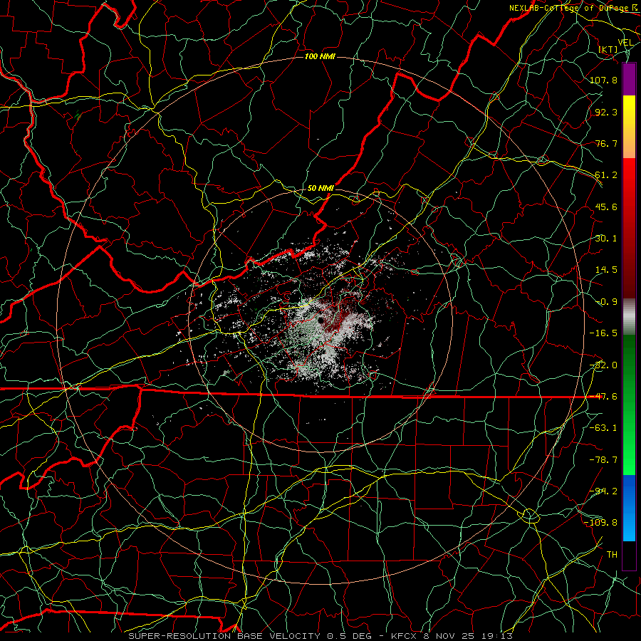Viewport: 641px width, 641px height.
Task: Click the 'TH' label below the color scale
Action: (x=612, y=555)
